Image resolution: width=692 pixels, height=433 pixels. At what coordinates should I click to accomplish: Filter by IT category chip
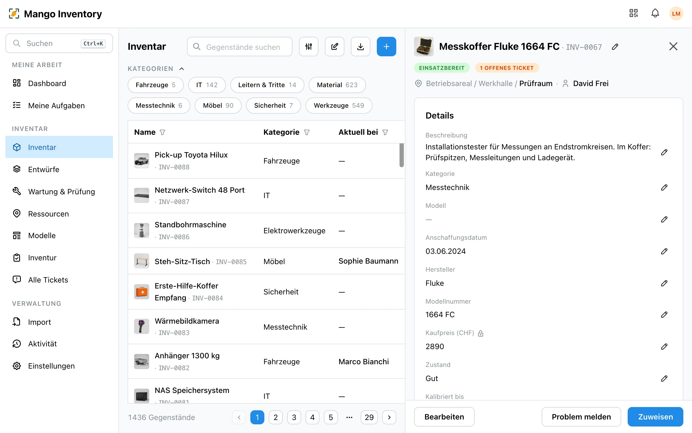tap(207, 85)
